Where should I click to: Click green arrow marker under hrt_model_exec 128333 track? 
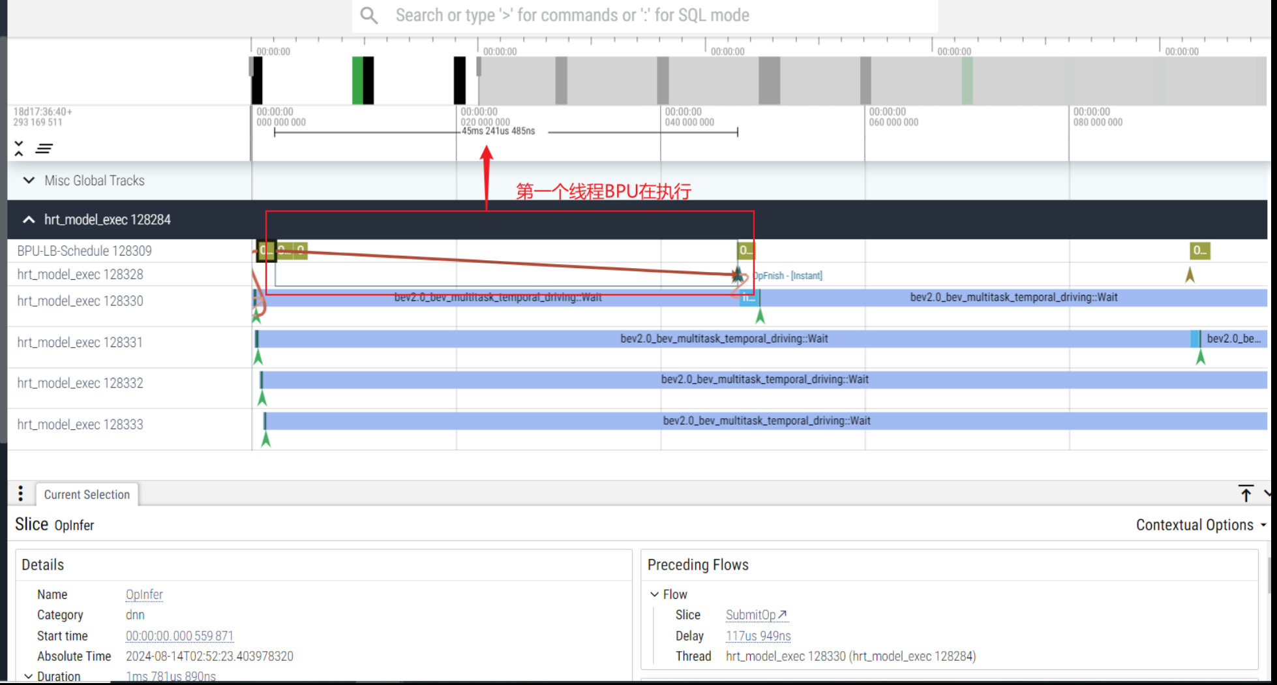pyautogui.click(x=265, y=439)
